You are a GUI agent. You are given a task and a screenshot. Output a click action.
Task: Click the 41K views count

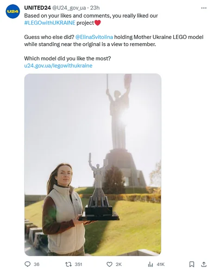[161, 264]
